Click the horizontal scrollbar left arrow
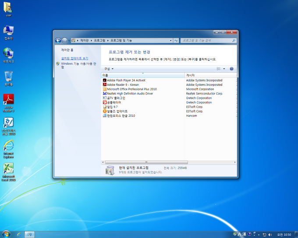Screen dimensions: 298x238 point(103,162)
